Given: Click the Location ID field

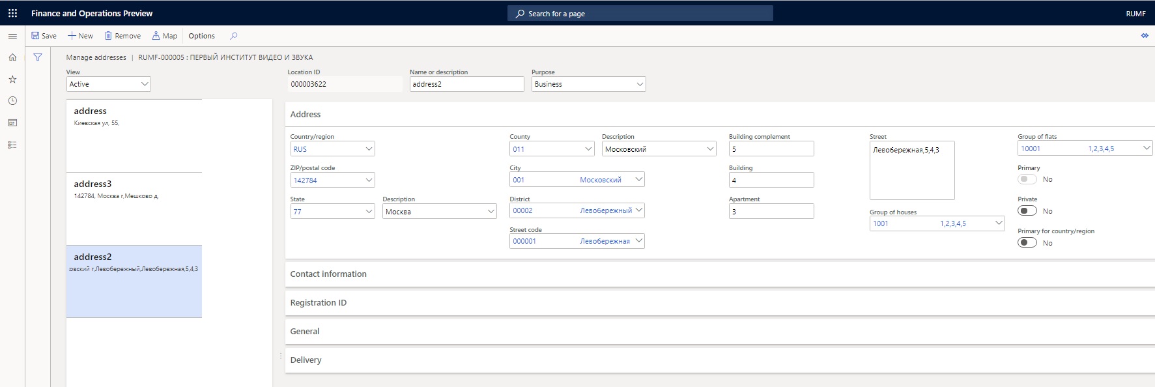Looking at the screenshot, I should pos(345,84).
